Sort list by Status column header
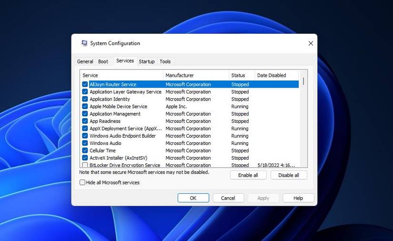The height and width of the screenshot is (241, 393). pyautogui.click(x=242, y=75)
